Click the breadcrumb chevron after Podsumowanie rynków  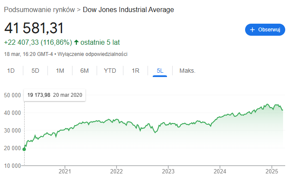78,9
